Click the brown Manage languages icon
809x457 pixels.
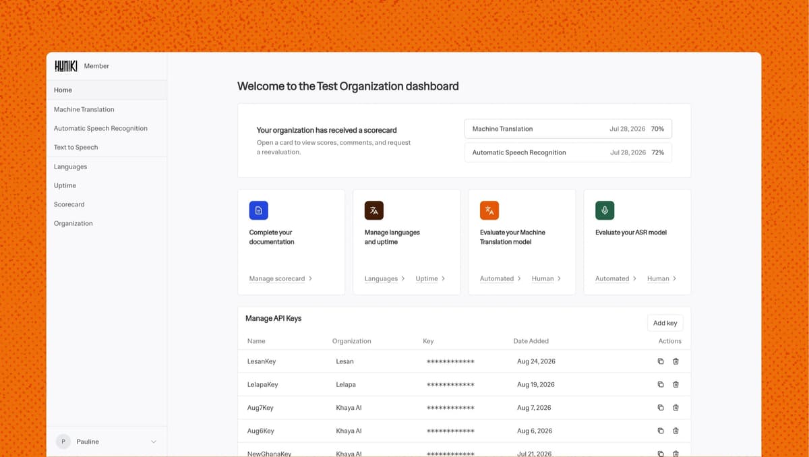[x=374, y=210]
